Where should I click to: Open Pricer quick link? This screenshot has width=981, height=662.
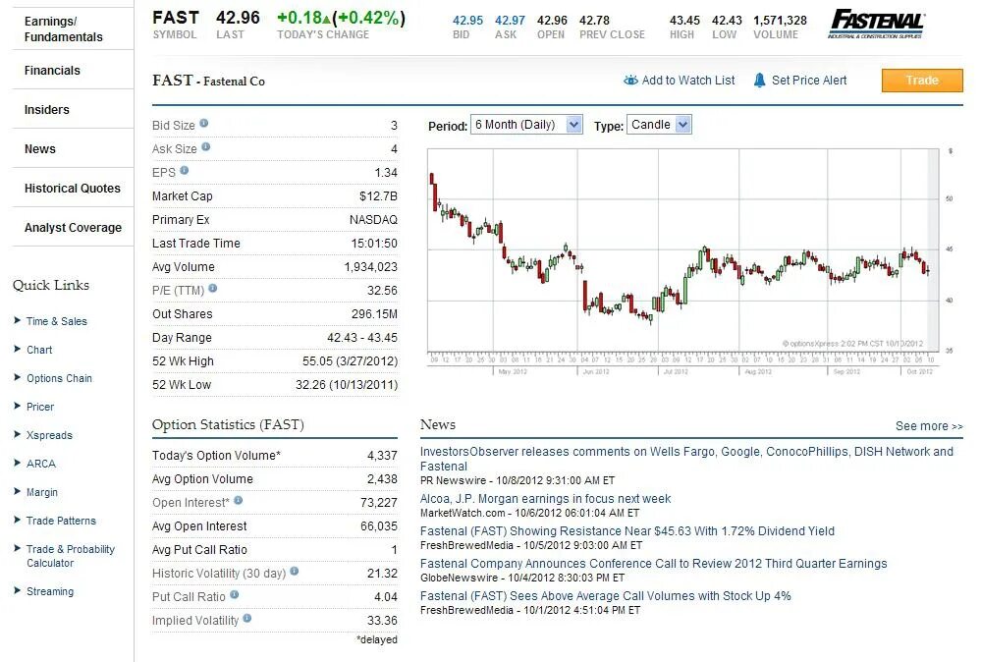click(40, 407)
